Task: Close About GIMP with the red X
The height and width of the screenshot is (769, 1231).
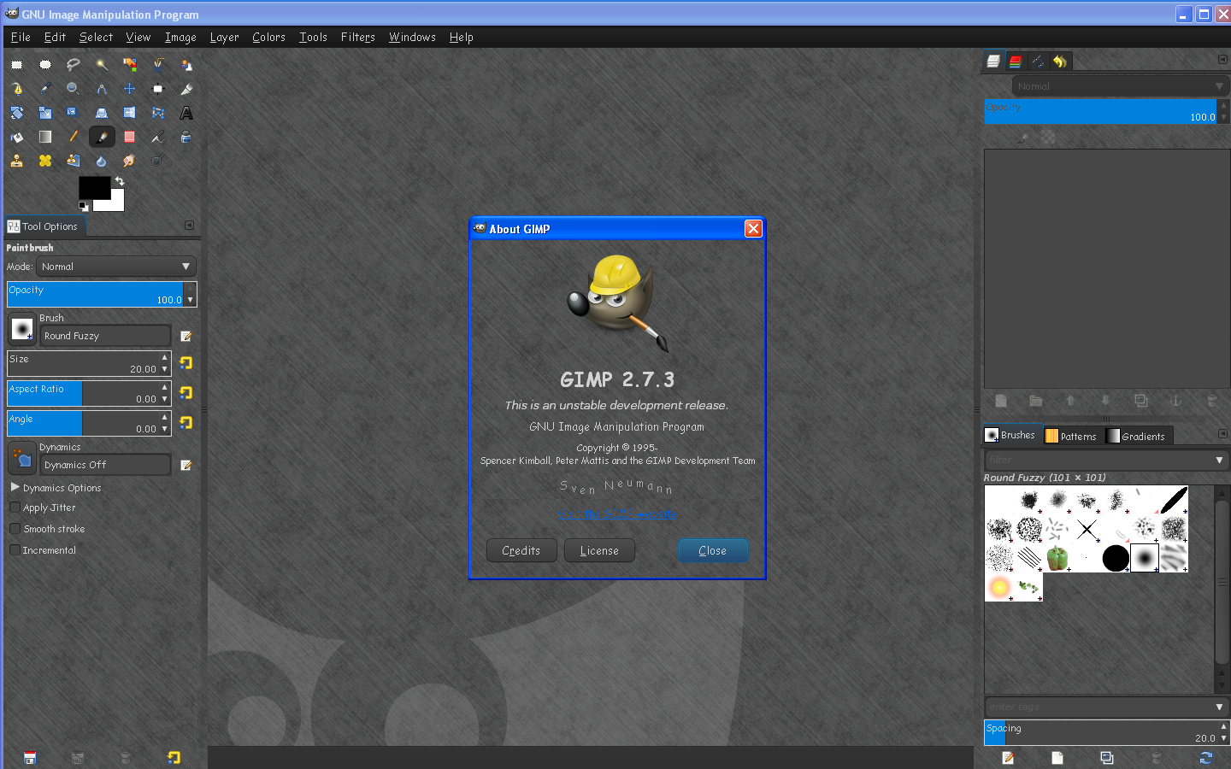Action: click(x=753, y=228)
